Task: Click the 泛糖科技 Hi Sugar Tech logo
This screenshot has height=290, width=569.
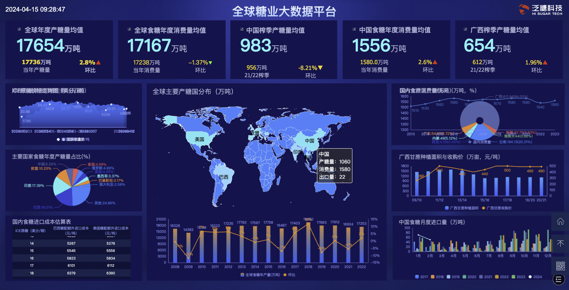Action: [x=540, y=10]
